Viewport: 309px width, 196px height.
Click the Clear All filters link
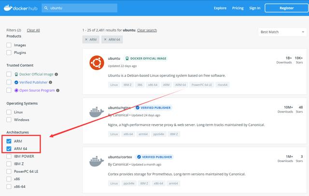click(33, 30)
